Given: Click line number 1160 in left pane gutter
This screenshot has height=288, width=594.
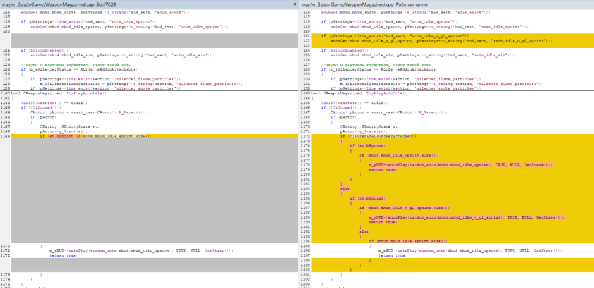Looking at the screenshot, I should 5,93.
